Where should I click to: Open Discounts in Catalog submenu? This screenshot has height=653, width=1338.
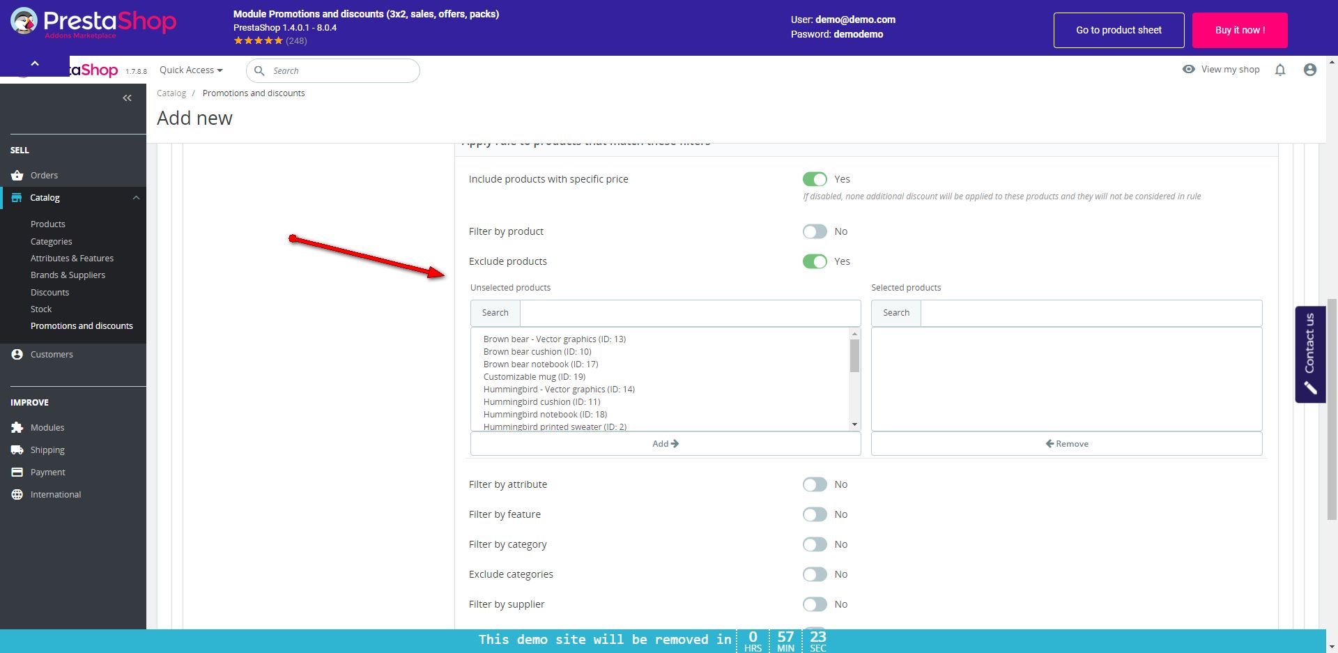[49, 293]
